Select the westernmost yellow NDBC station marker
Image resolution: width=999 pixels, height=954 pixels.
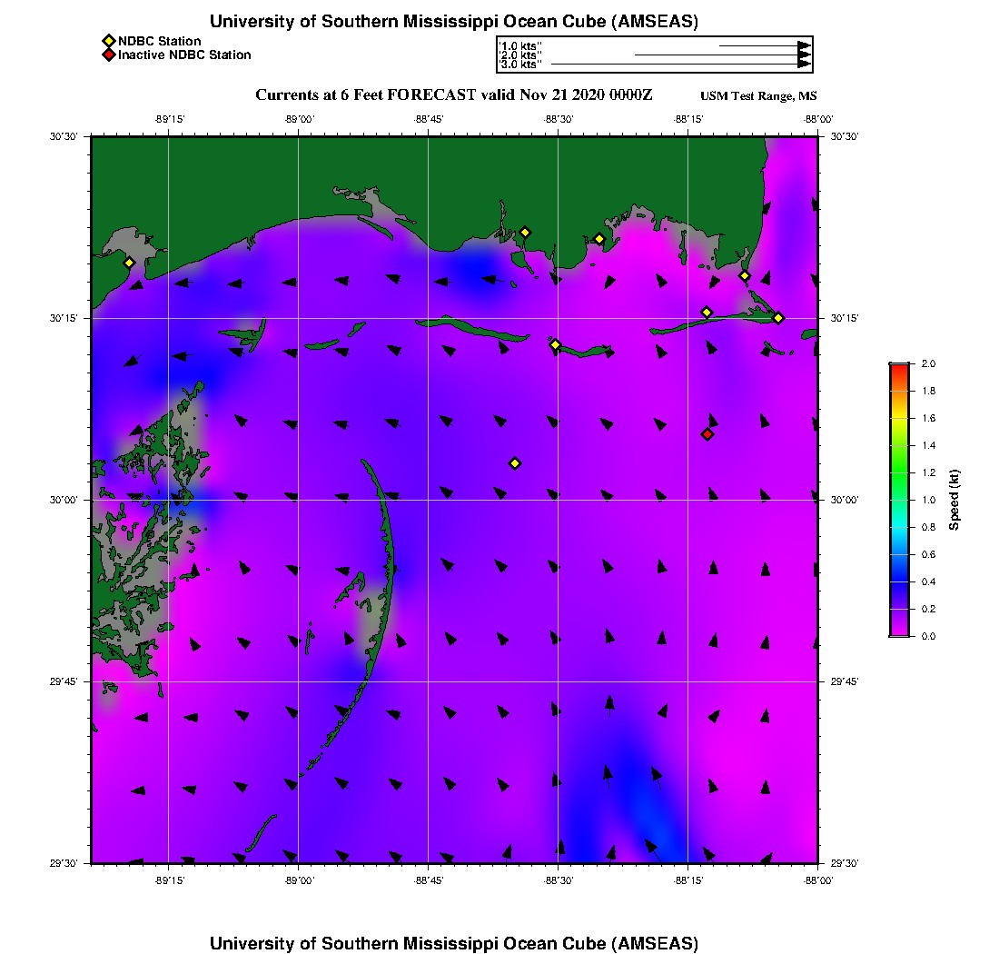[129, 263]
